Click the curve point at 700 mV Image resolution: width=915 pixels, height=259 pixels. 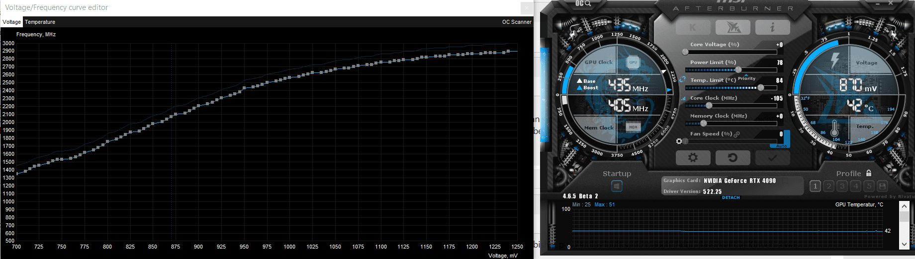pyautogui.click(x=17, y=174)
